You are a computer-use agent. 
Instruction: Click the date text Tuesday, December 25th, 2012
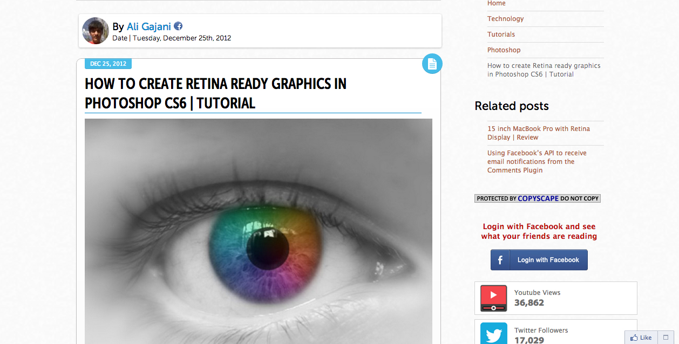coord(182,38)
